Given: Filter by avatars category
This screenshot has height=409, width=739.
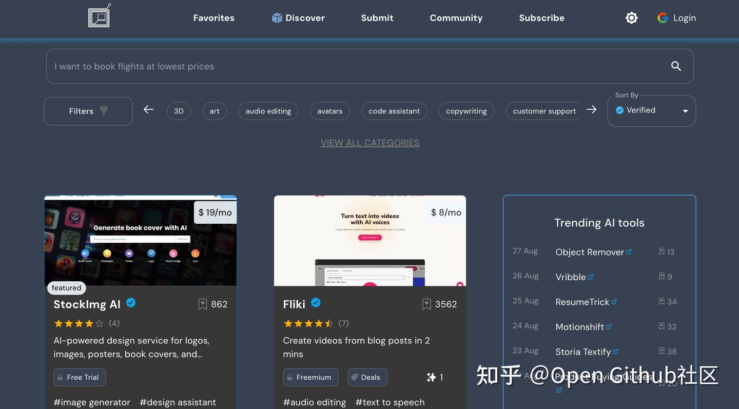Looking at the screenshot, I should [330, 111].
